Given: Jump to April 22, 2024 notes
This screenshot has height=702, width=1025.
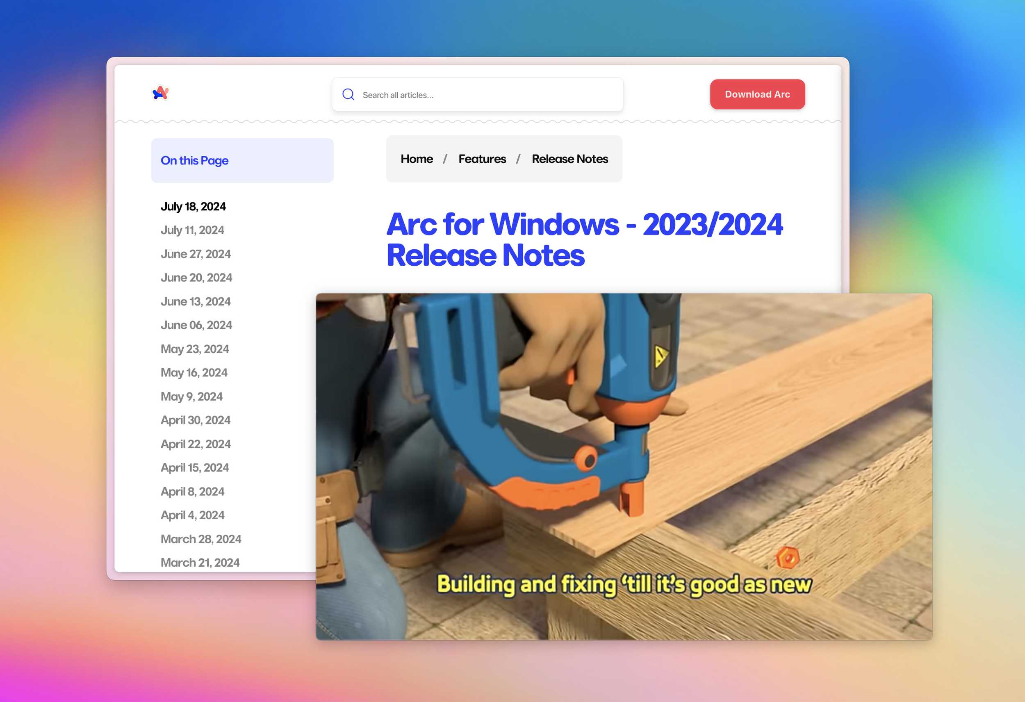Looking at the screenshot, I should 196,444.
